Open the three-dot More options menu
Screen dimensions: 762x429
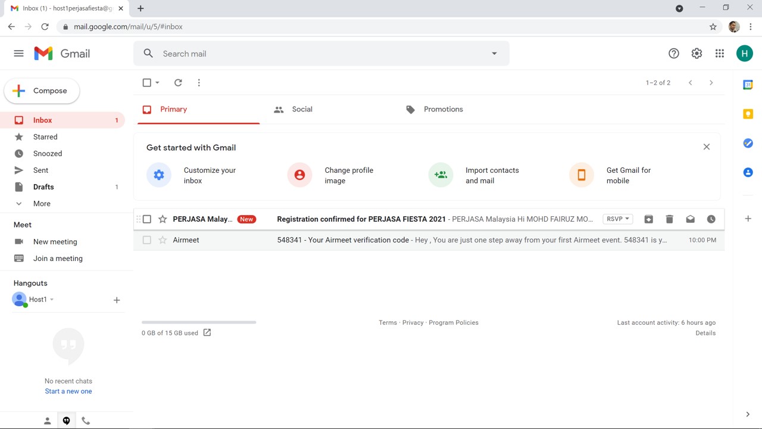point(199,83)
